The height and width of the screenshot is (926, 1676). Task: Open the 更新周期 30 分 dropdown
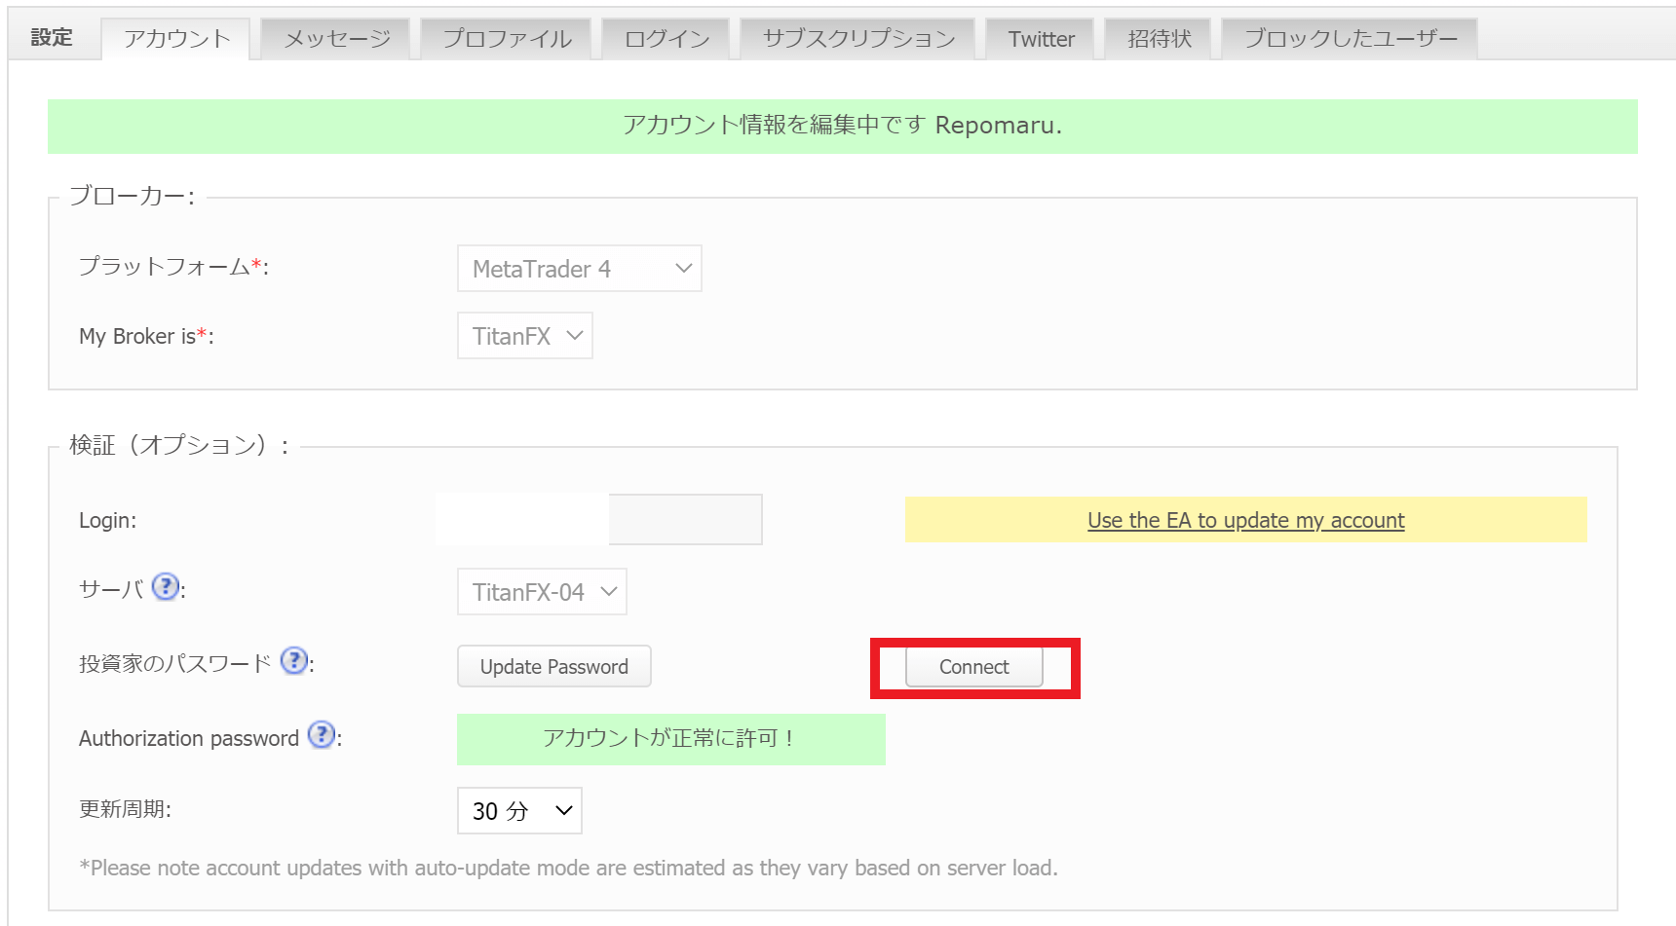click(x=519, y=811)
